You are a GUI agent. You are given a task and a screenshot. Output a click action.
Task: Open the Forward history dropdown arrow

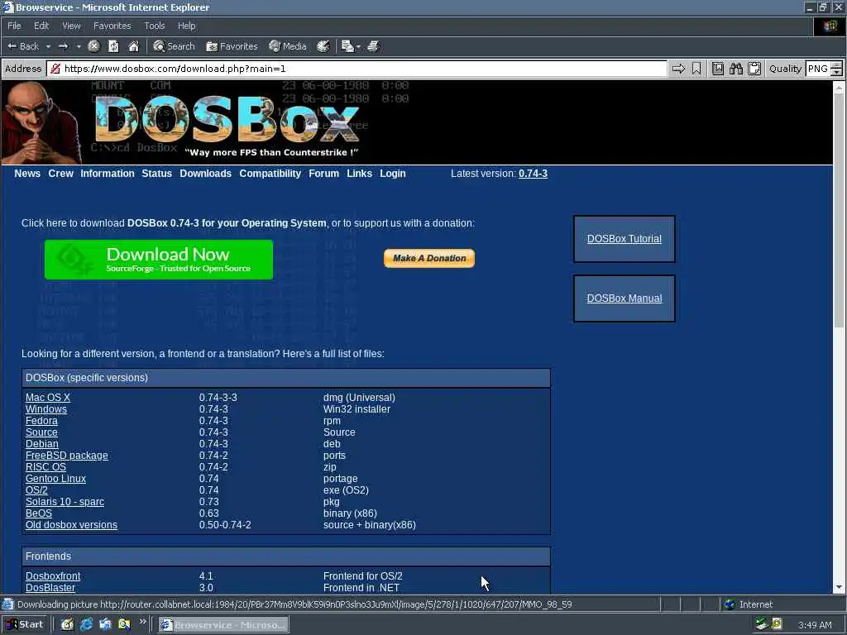pyautogui.click(x=79, y=46)
